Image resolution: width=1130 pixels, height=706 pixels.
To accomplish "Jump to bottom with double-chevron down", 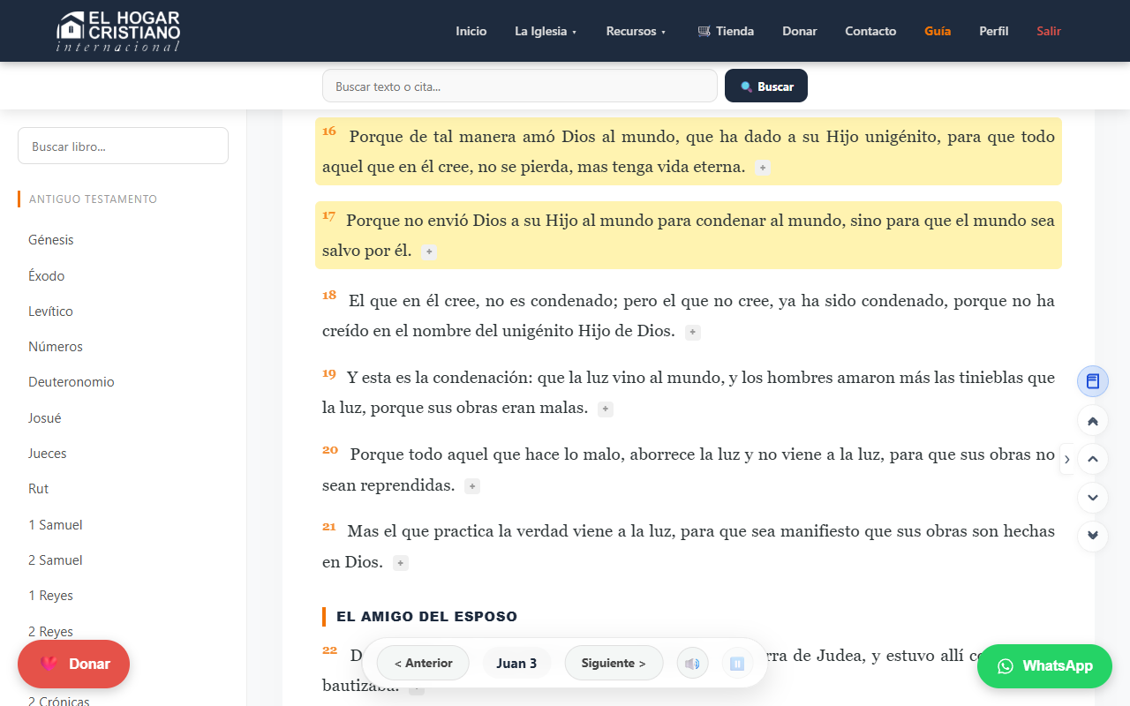I will (1093, 536).
